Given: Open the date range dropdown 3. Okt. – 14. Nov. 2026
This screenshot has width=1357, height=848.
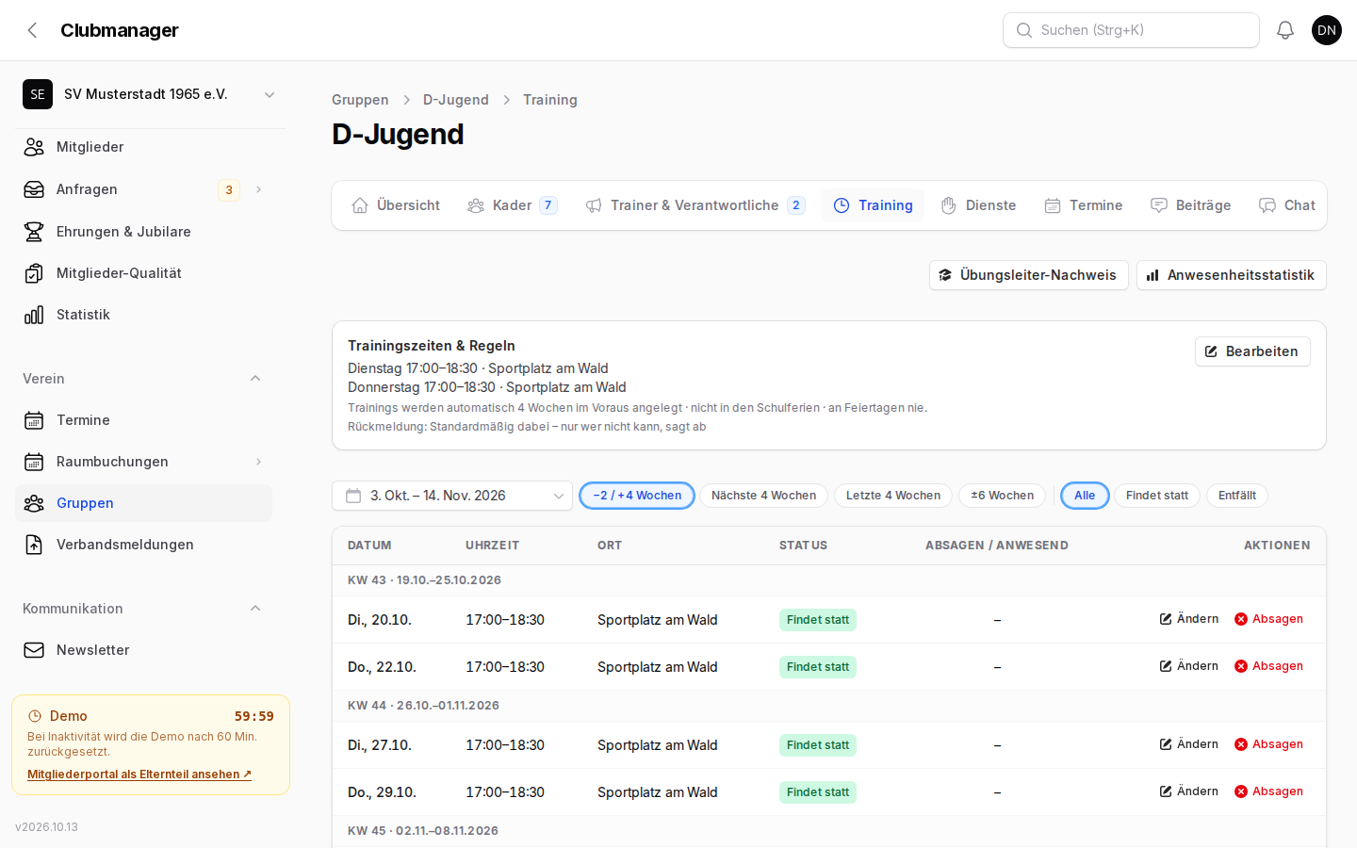Looking at the screenshot, I should point(452,496).
